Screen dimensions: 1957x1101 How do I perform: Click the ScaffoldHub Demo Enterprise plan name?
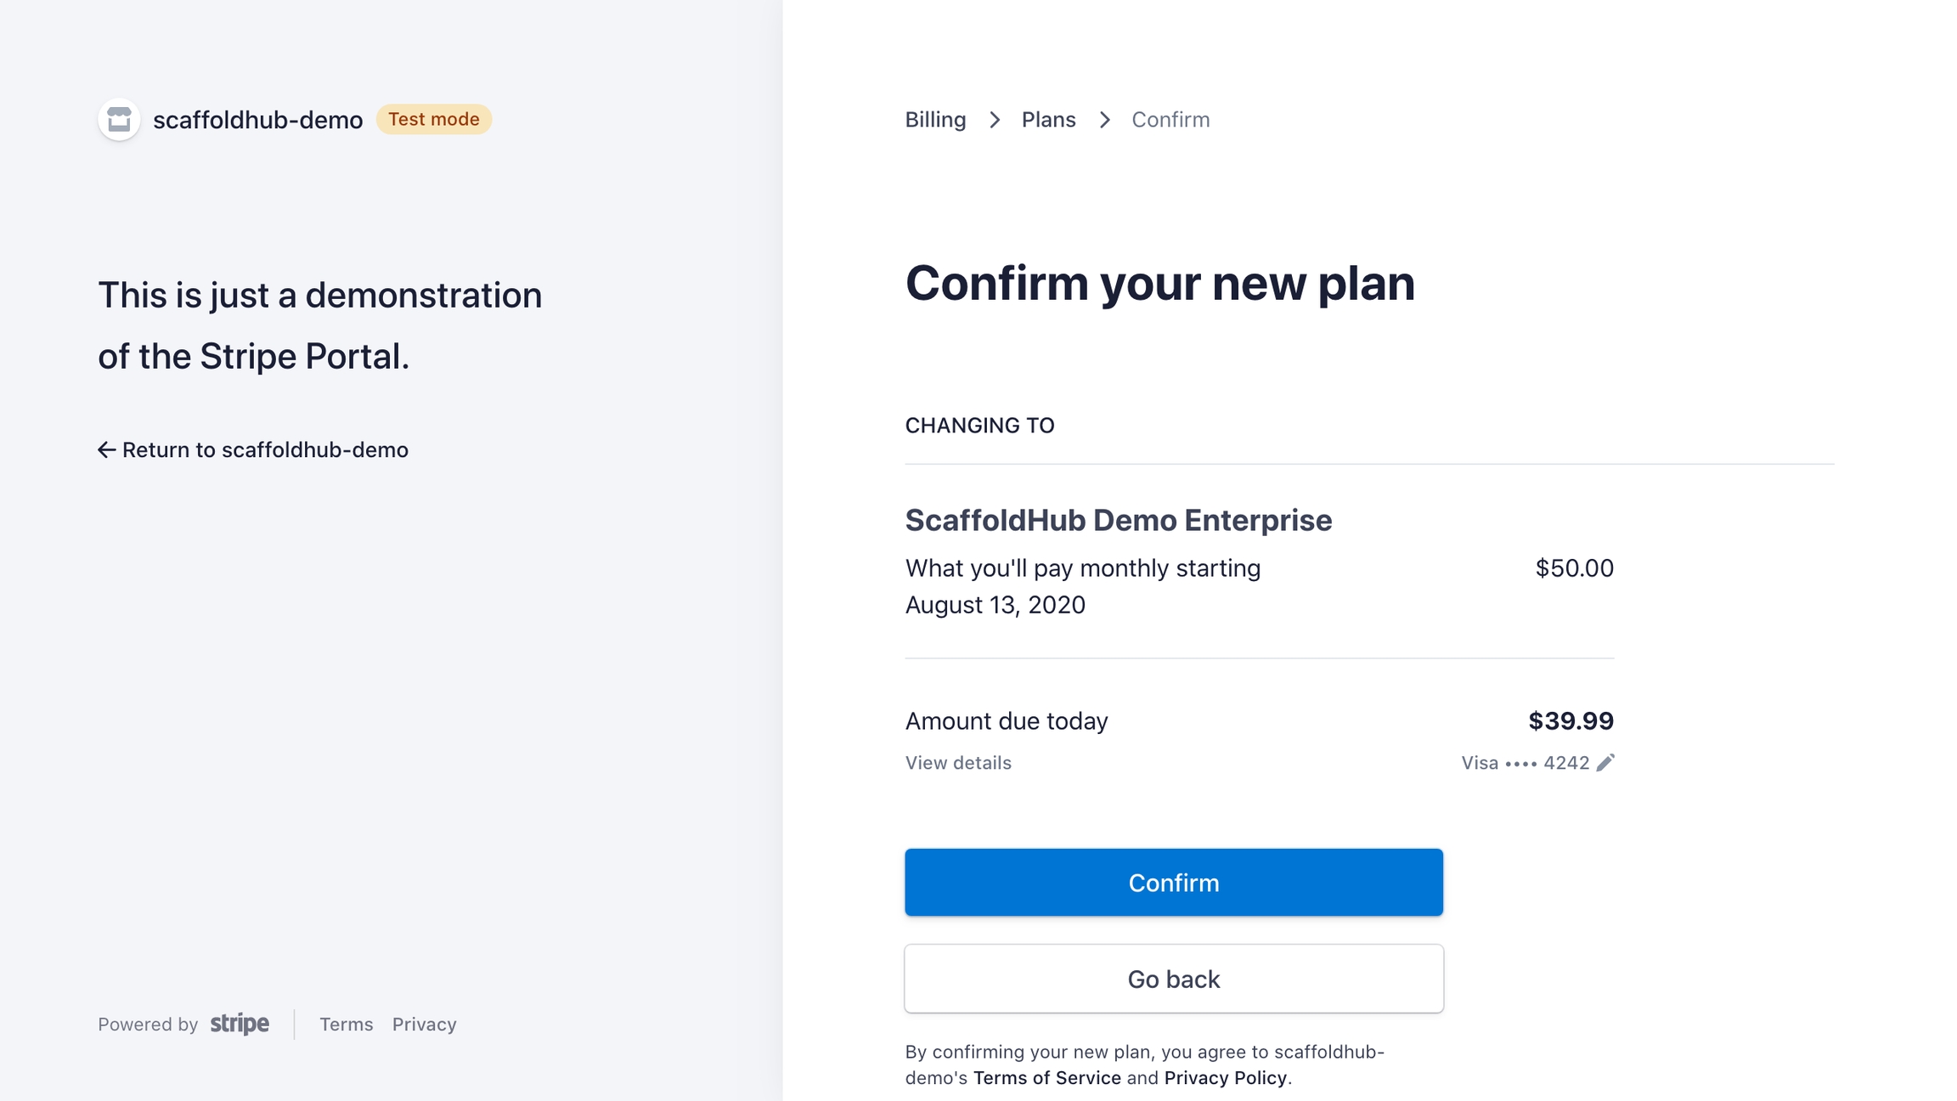pyautogui.click(x=1118, y=520)
